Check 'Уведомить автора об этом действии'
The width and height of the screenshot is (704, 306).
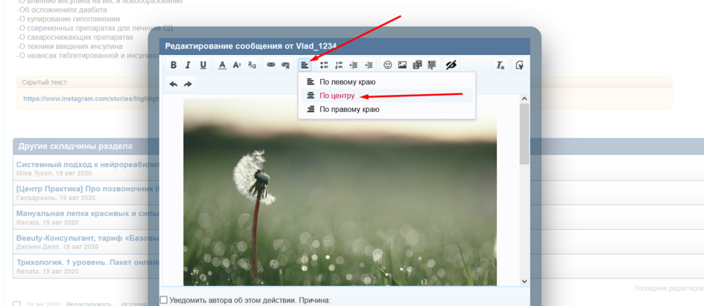coord(164,300)
